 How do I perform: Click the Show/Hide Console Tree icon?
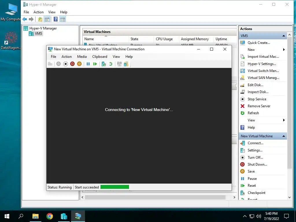pos(47,19)
